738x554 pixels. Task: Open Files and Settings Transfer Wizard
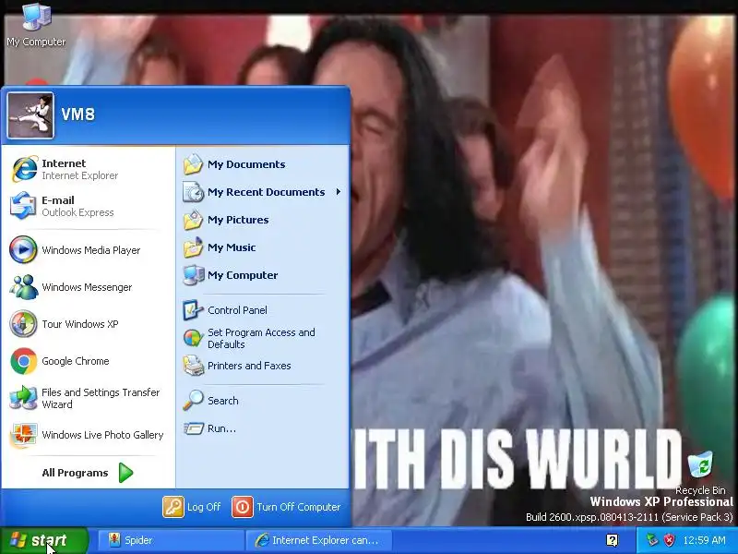pyautogui.click(x=88, y=398)
